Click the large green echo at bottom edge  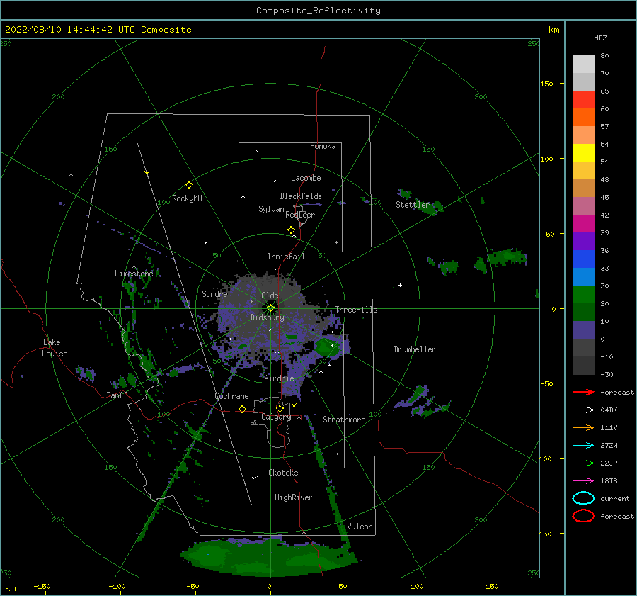pos(268,556)
